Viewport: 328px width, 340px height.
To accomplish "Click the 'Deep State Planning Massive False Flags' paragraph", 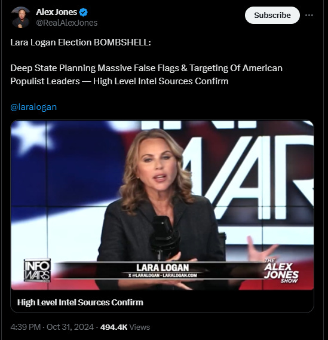I will (146, 75).
